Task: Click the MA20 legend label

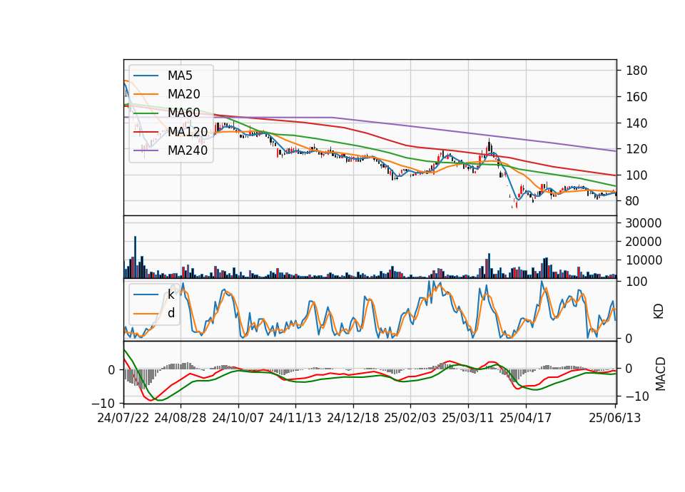Action: click(x=183, y=94)
